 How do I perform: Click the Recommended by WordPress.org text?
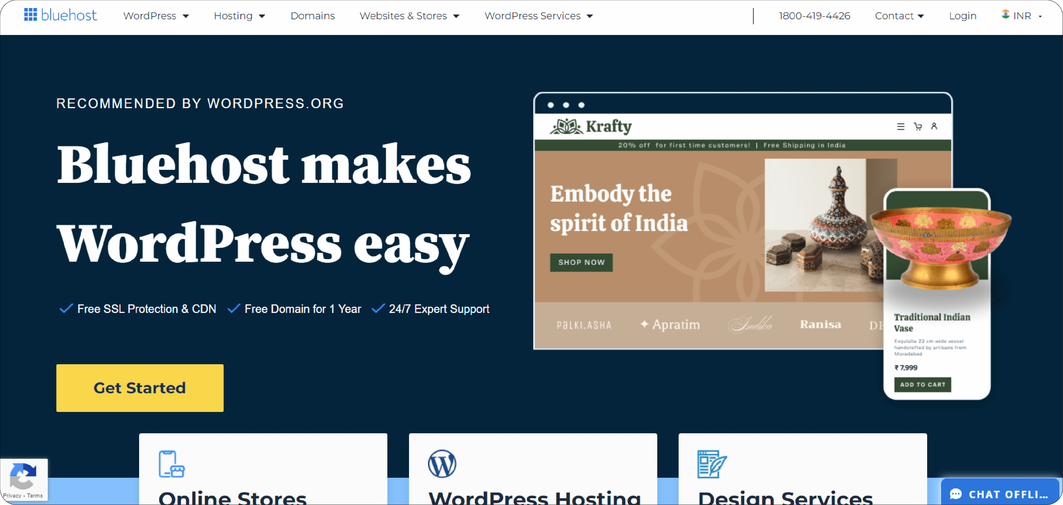[x=200, y=103]
